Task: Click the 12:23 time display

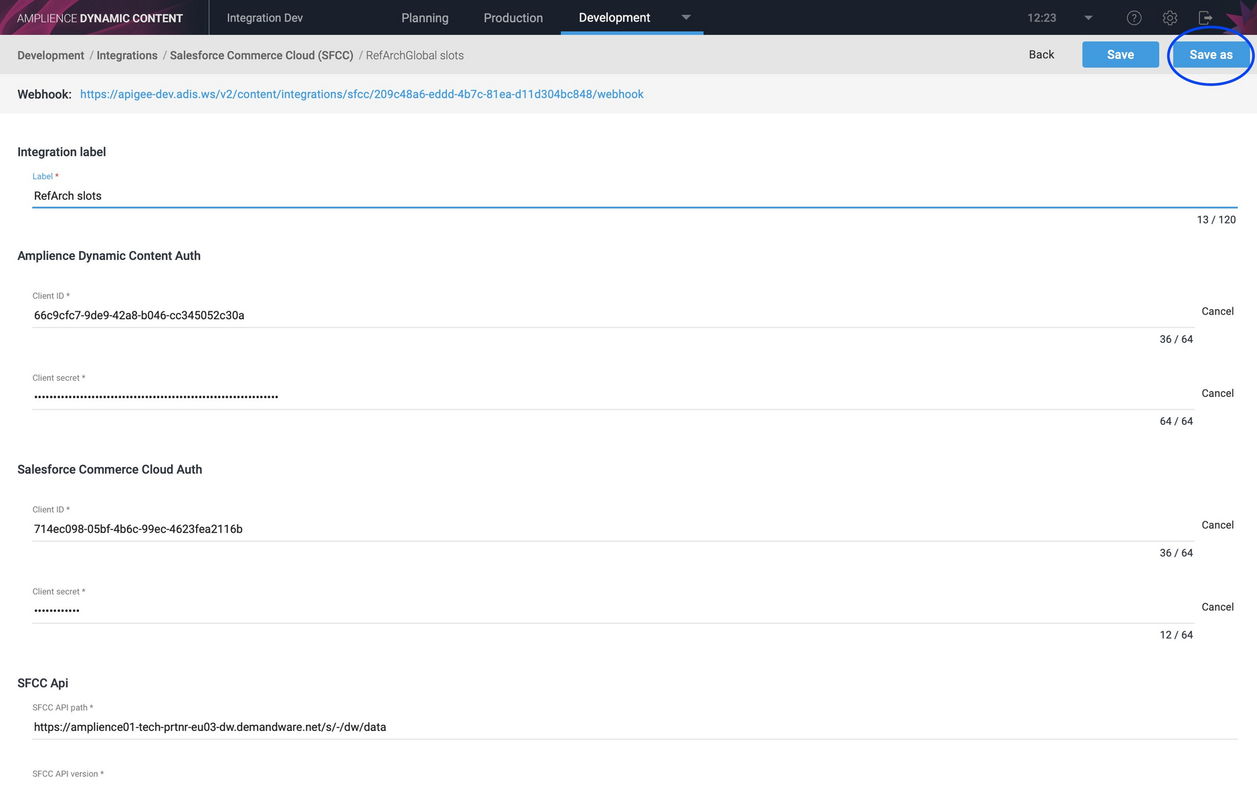Action: click(x=1042, y=18)
